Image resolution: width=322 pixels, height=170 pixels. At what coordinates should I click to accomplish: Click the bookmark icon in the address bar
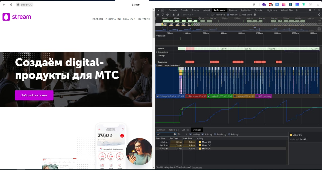[254, 5]
